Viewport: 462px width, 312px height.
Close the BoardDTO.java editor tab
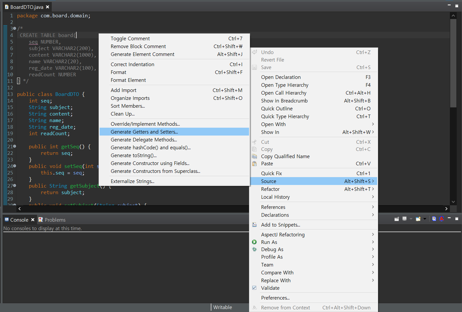point(48,7)
